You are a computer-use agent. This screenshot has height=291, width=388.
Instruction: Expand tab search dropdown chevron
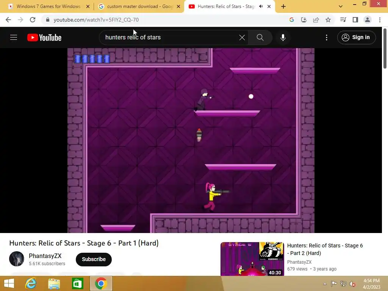point(341,7)
